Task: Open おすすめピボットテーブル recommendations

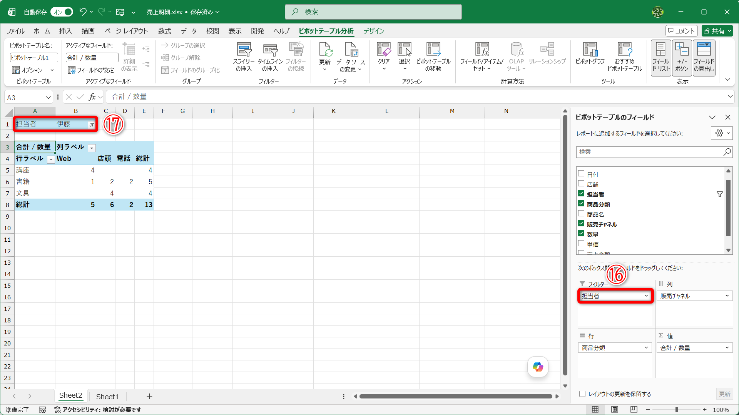Action: pyautogui.click(x=625, y=57)
